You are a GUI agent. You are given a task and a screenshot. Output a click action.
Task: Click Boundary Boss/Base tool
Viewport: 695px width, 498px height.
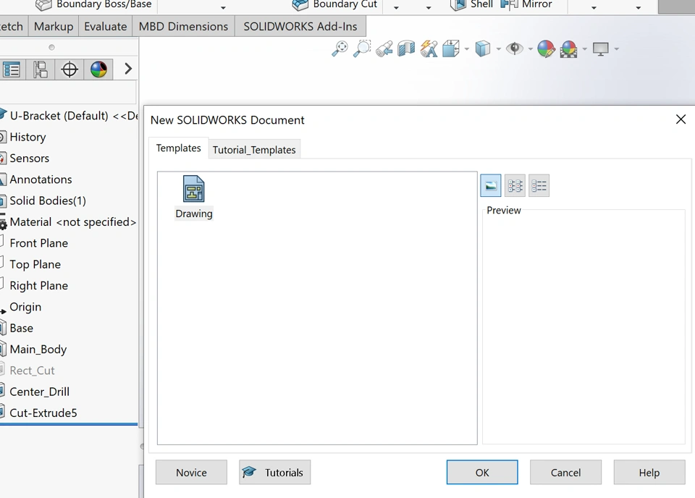[93, 4]
